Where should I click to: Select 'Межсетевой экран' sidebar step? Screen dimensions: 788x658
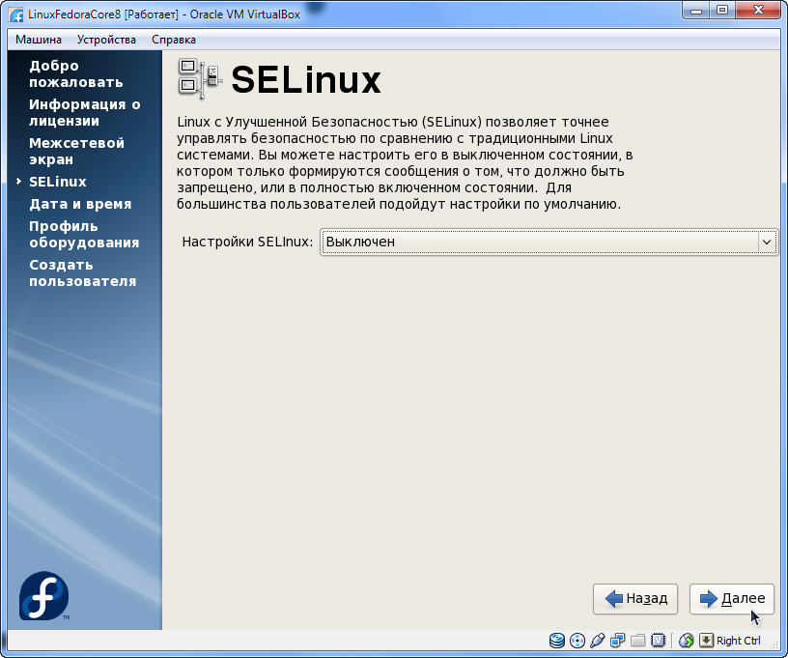point(76,152)
